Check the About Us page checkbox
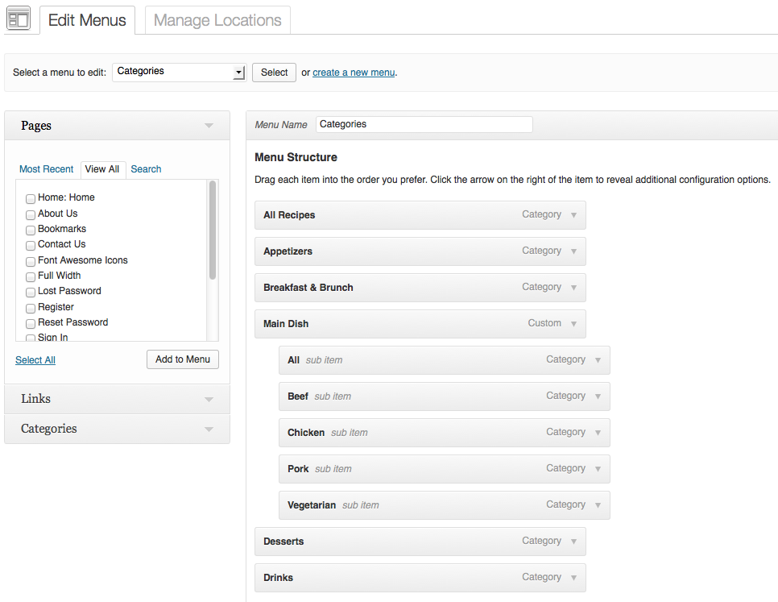The image size is (778, 602). pyautogui.click(x=31, y=214)
